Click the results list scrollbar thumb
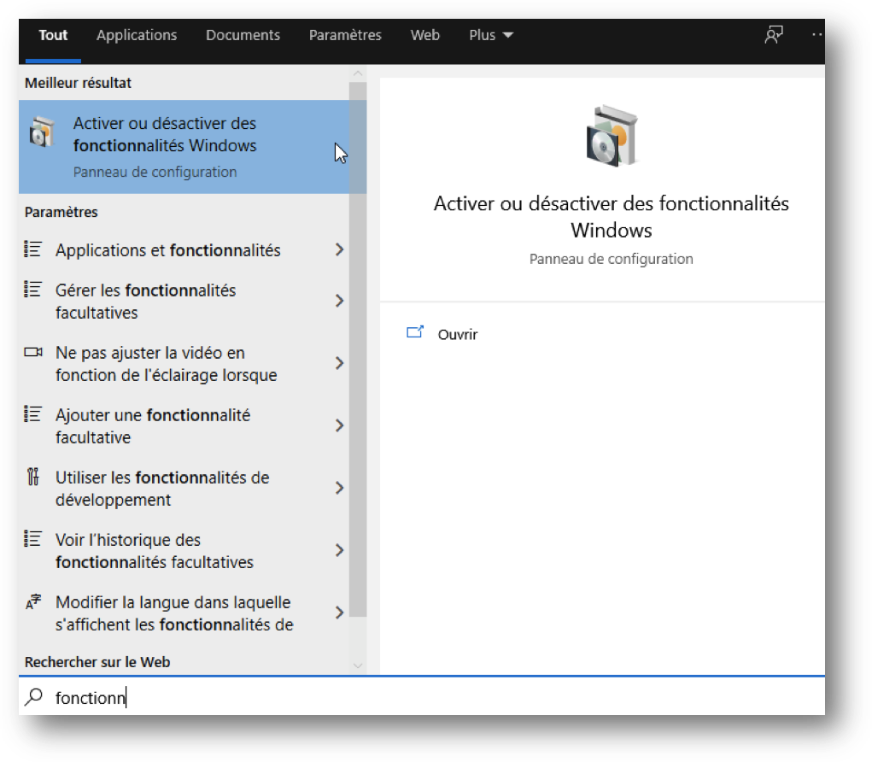Image resolution: width=872 pixels, height=762 pixels. [358, 349]
